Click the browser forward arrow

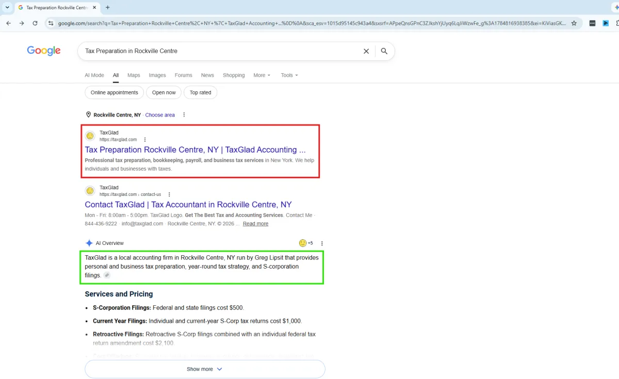click(22, 23)
